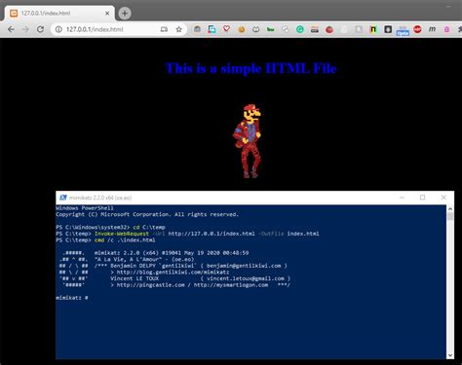This screenshot has width=462, height=365.
Task: Open the teal extension icon with red dot
Action: [x=212, y=29]
